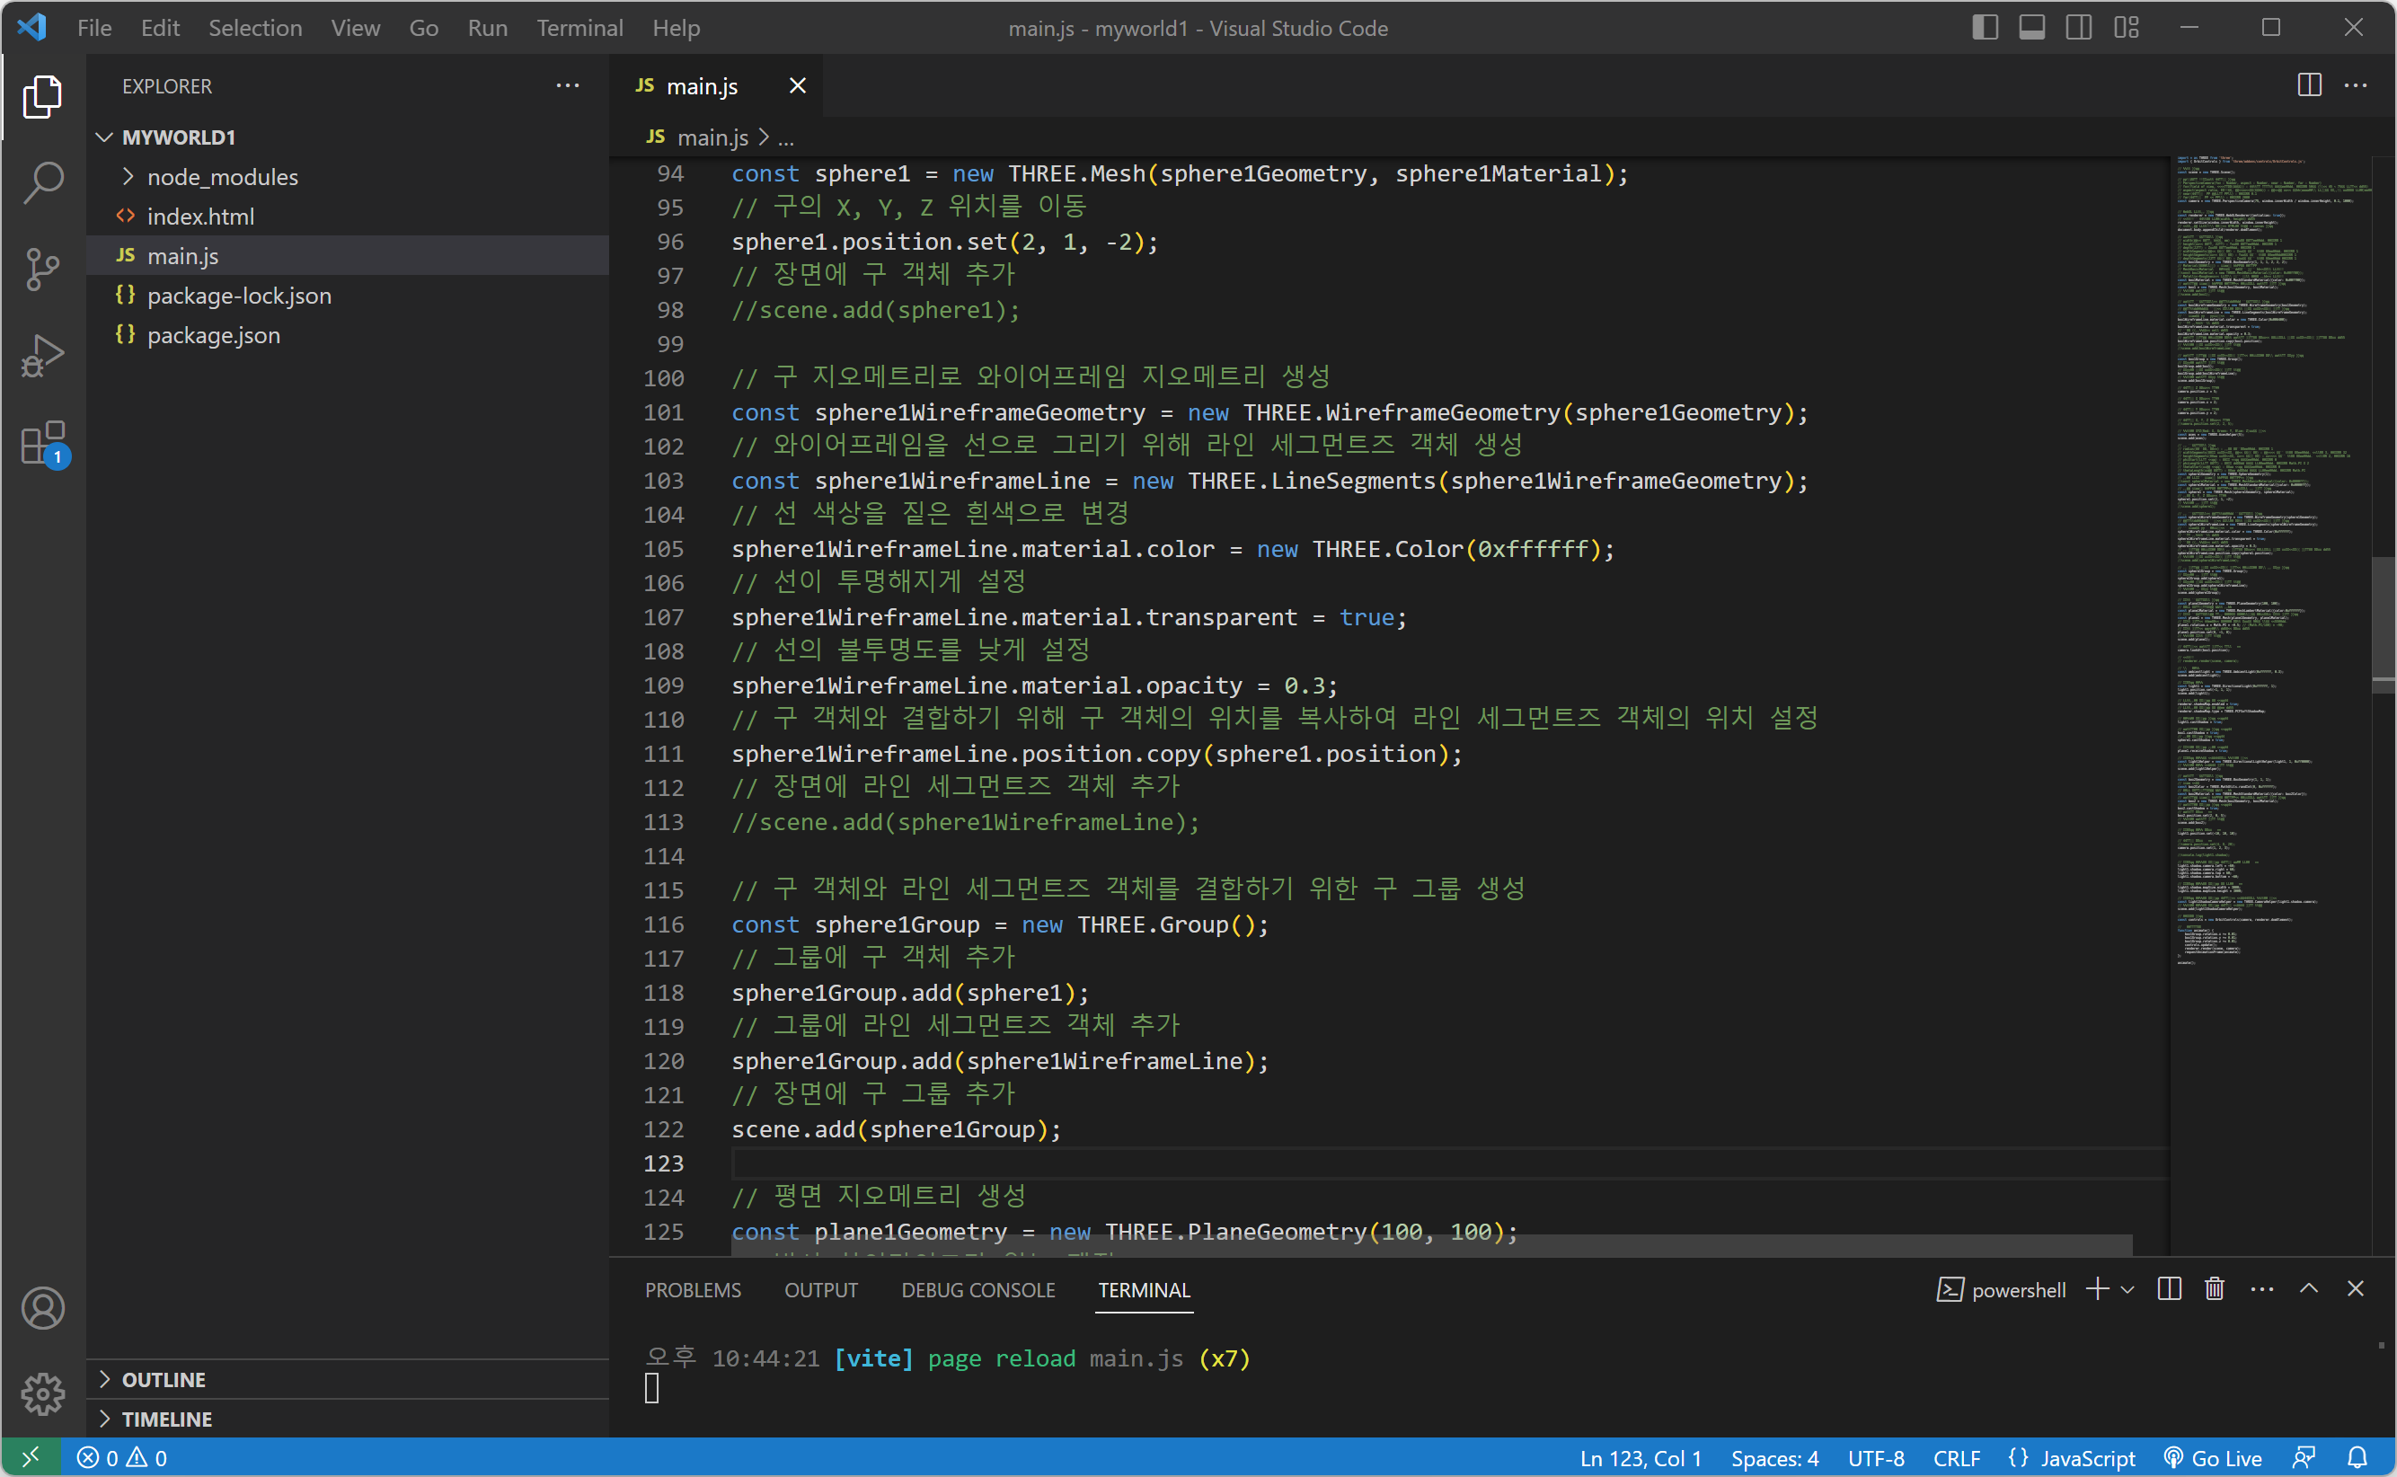Kill terminal with trash icon
This screenshot has height=1477, width=2397.
(x=2215, y=1289)
